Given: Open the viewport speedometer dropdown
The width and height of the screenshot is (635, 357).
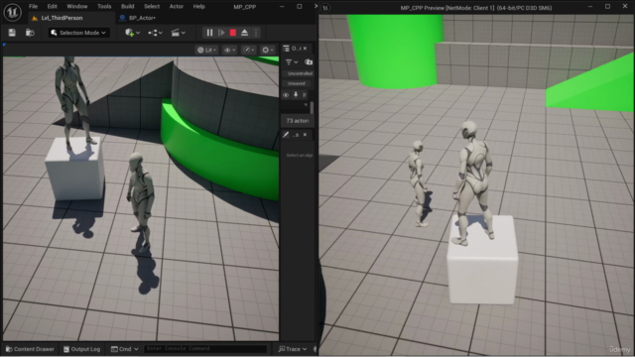Looking at the screenshot, I should pos(248,50).
